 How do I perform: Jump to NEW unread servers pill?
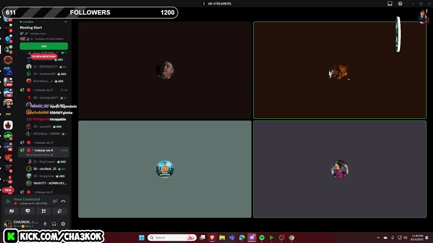[x=8, y=190]
